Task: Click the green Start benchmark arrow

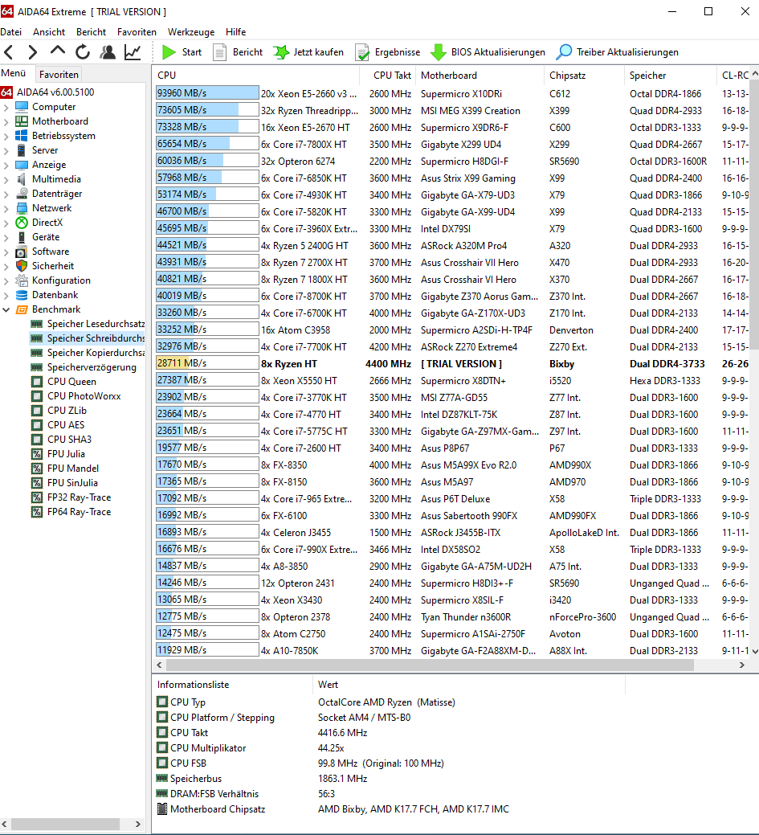Action: [169, 52]
